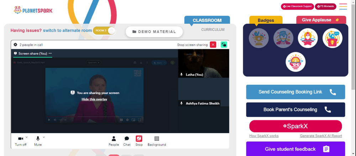The image size is (356, 156).
Task: Select the raised fist badge icon
Action: [x=283, y=38]
